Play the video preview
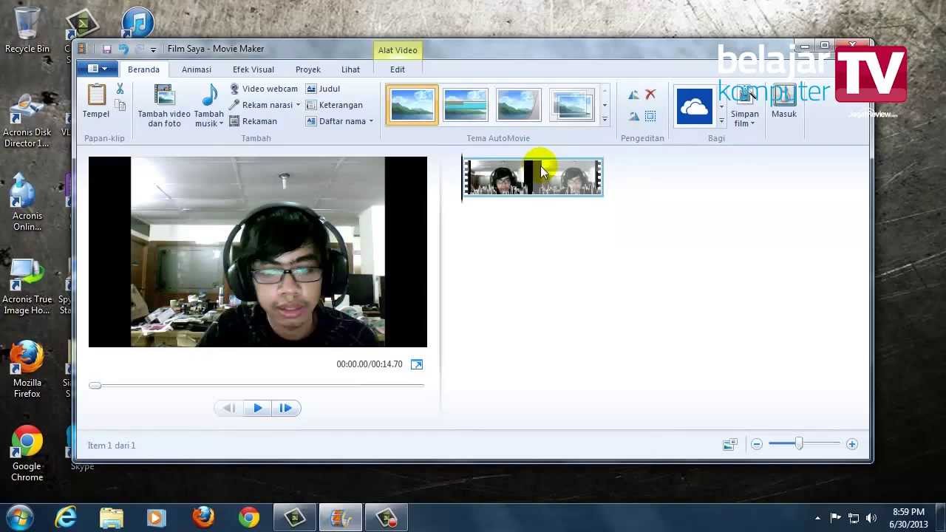The height and width of the screenshot is (532, 946). coord(258,408)
